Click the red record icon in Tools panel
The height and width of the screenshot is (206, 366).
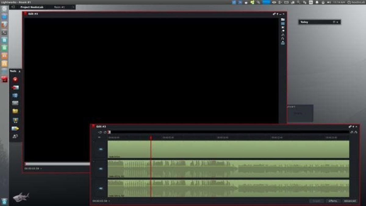pyautogui.click(x=15, y=80)
